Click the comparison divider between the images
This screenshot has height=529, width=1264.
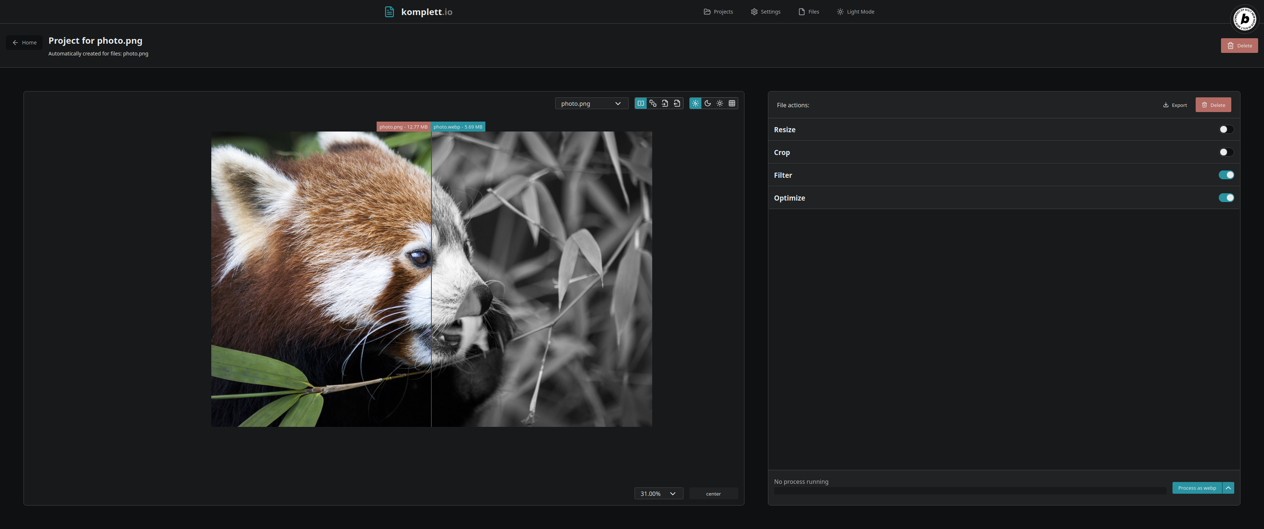(x=431, y=279)
